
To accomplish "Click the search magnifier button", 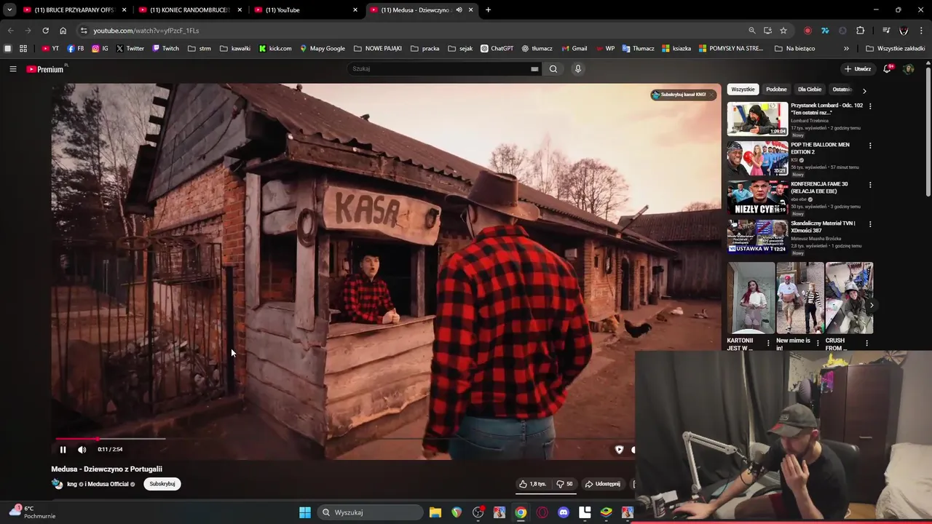I will tap(553, 69).
